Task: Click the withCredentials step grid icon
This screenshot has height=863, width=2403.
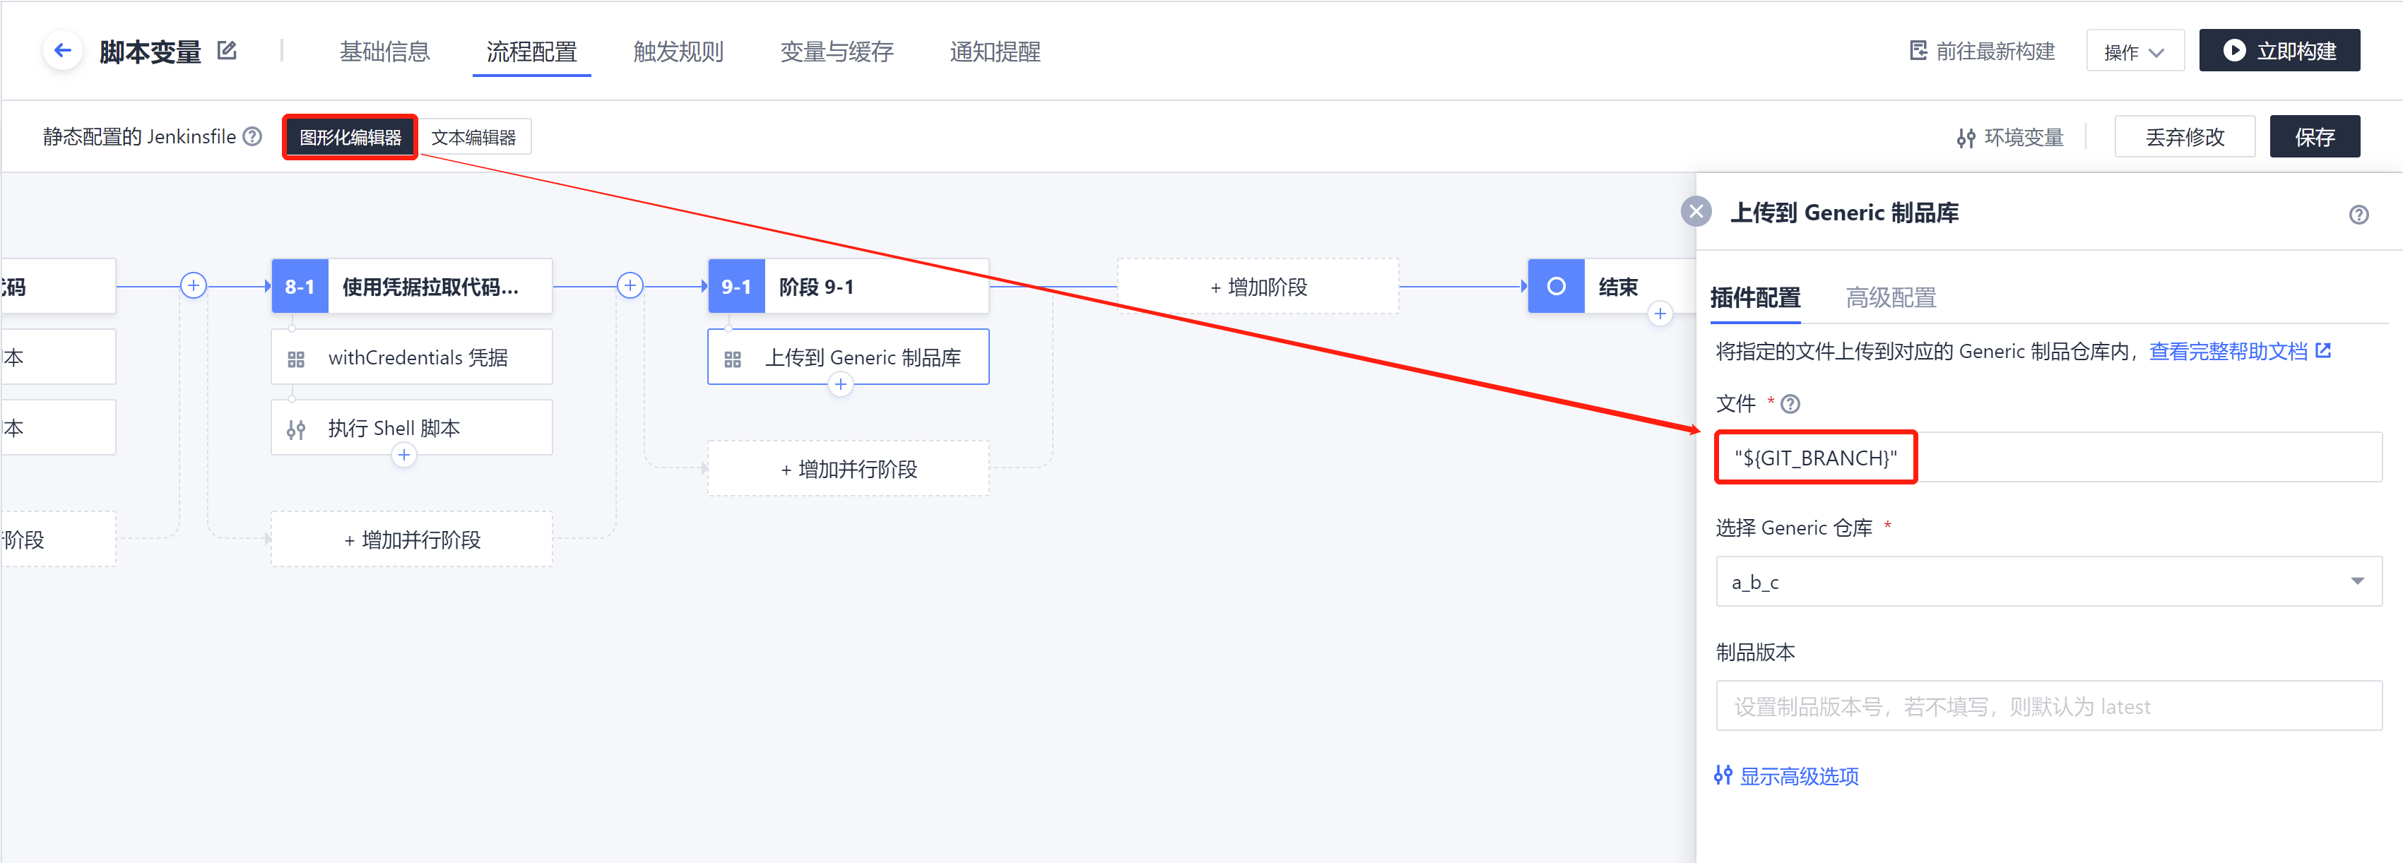Action: (x=296, y=359)
